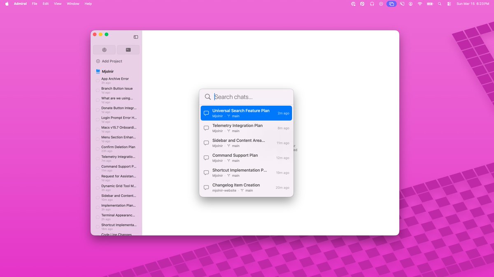The width and height of the screenshot is (494, 277).
Task: Click chat bubble icon for Changelog Item Creation
Action: point(206,188)
